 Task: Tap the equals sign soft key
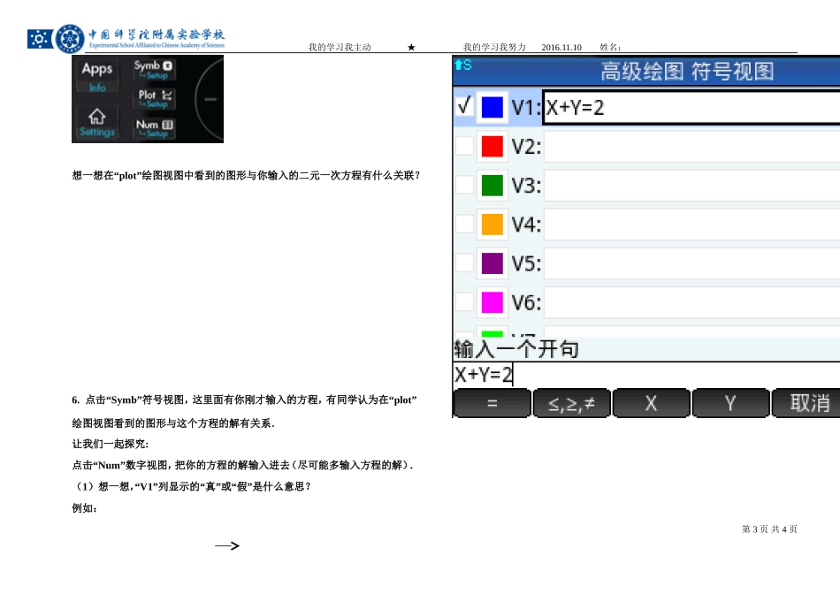(492, 403)
